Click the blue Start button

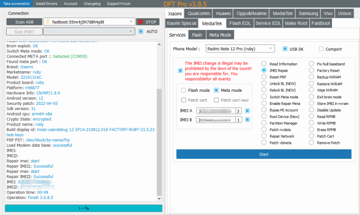264,154
